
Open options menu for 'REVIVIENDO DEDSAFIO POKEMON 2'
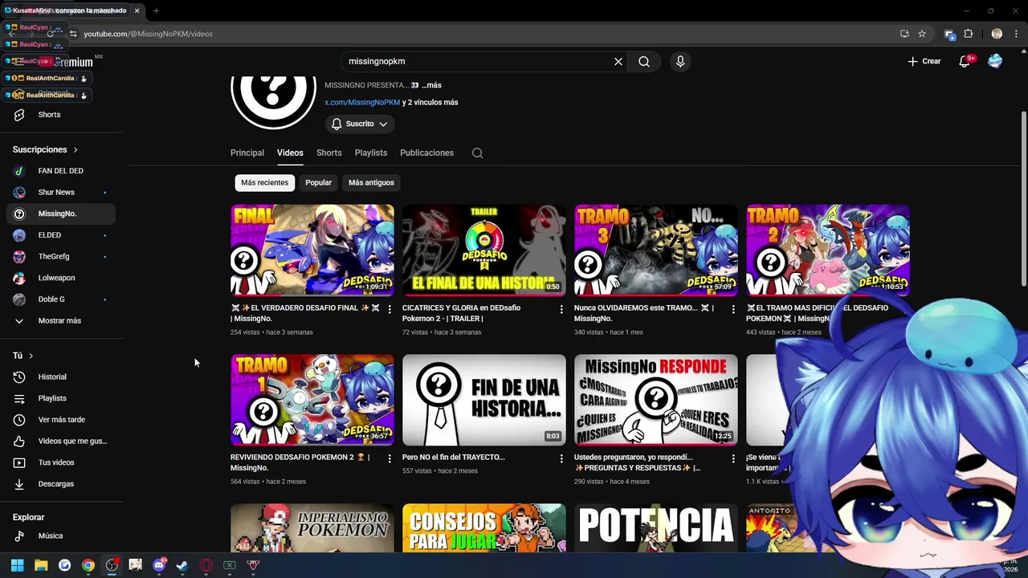pos(390,458)
